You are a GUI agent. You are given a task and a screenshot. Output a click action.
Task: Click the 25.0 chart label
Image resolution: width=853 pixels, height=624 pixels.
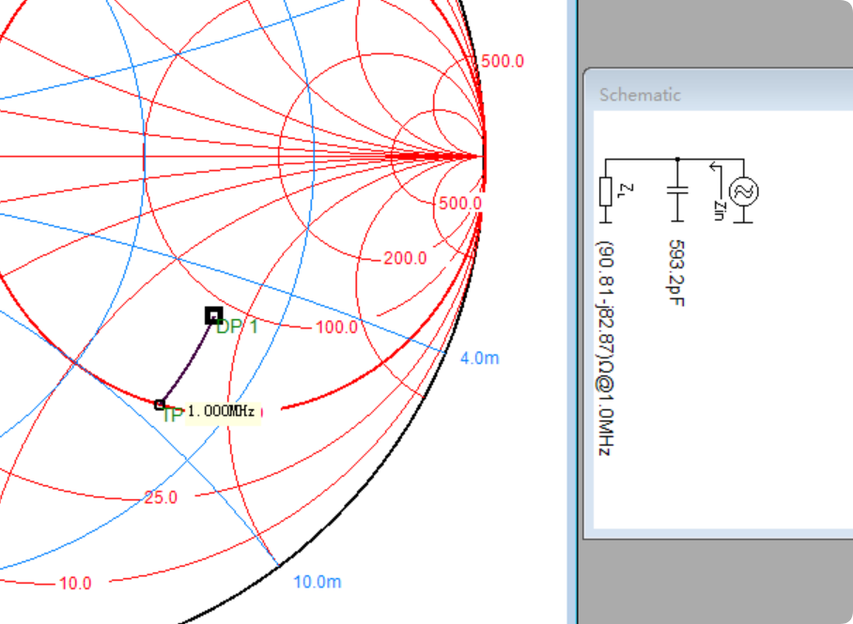(x=161, y=497)
